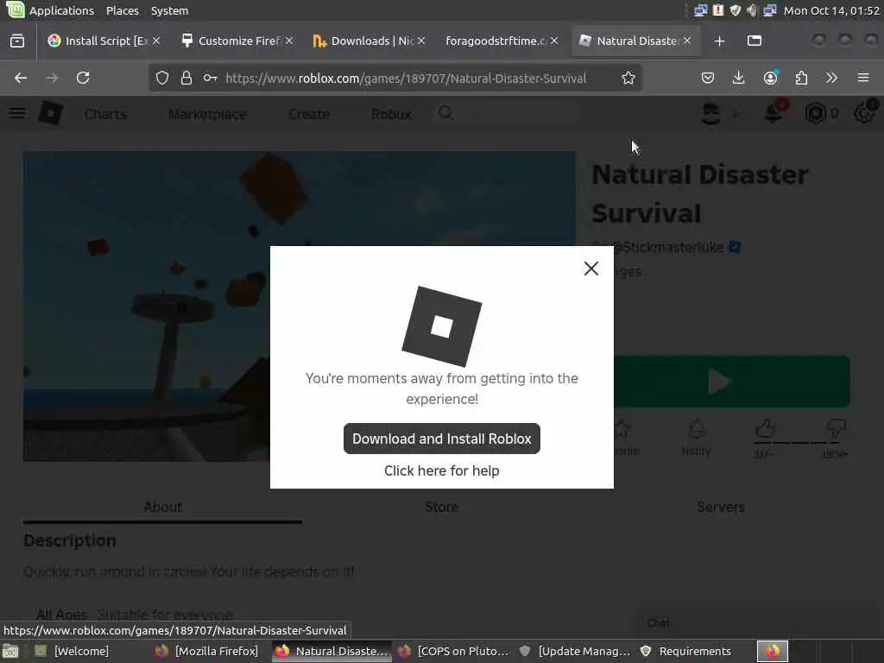
Task: Close the Install Script tab
Action: 156,41
